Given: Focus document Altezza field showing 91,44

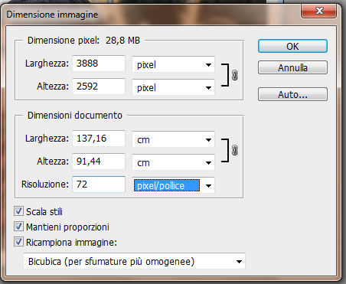Looking at the screenshot, I should (99, 162).
